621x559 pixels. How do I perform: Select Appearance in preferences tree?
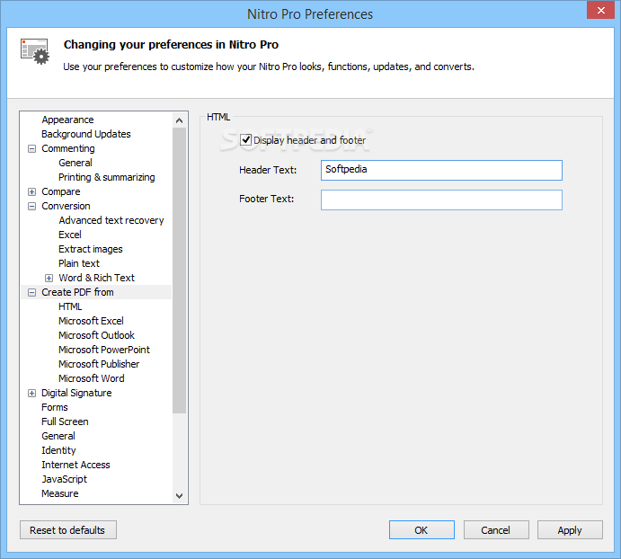click(x=67, y=120)
